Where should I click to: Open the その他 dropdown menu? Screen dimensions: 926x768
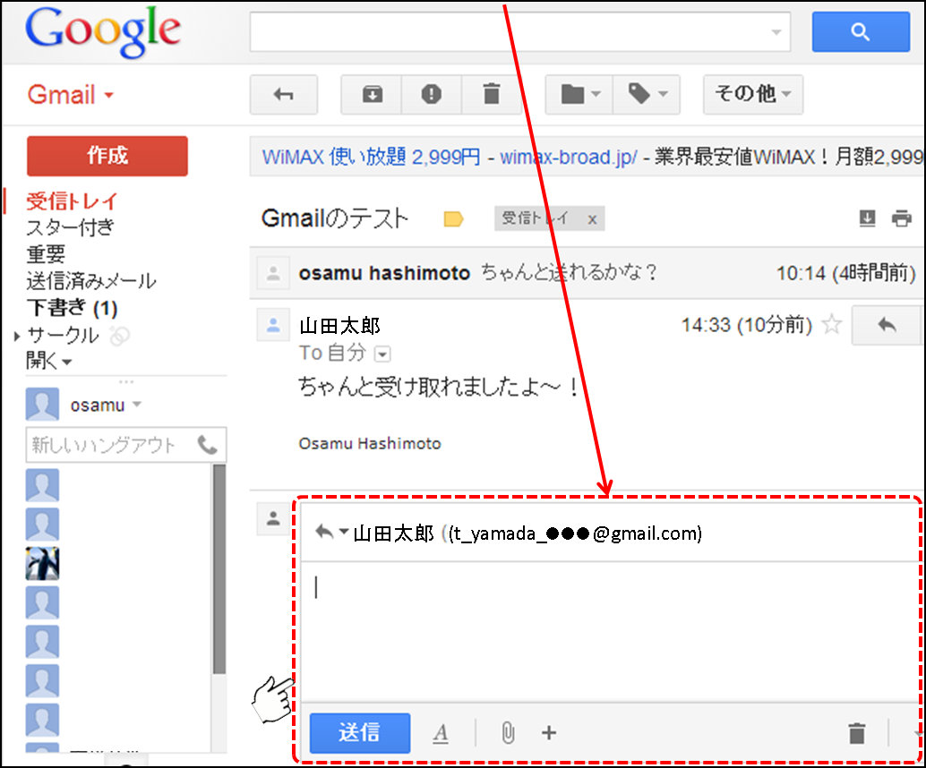pyautogui.click(x=752, y=94)
